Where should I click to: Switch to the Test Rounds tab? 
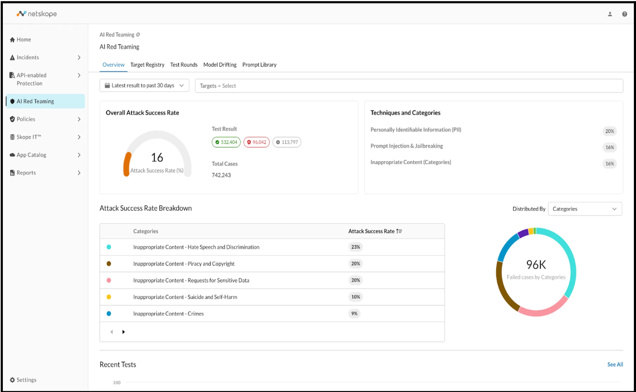(184, 65)
